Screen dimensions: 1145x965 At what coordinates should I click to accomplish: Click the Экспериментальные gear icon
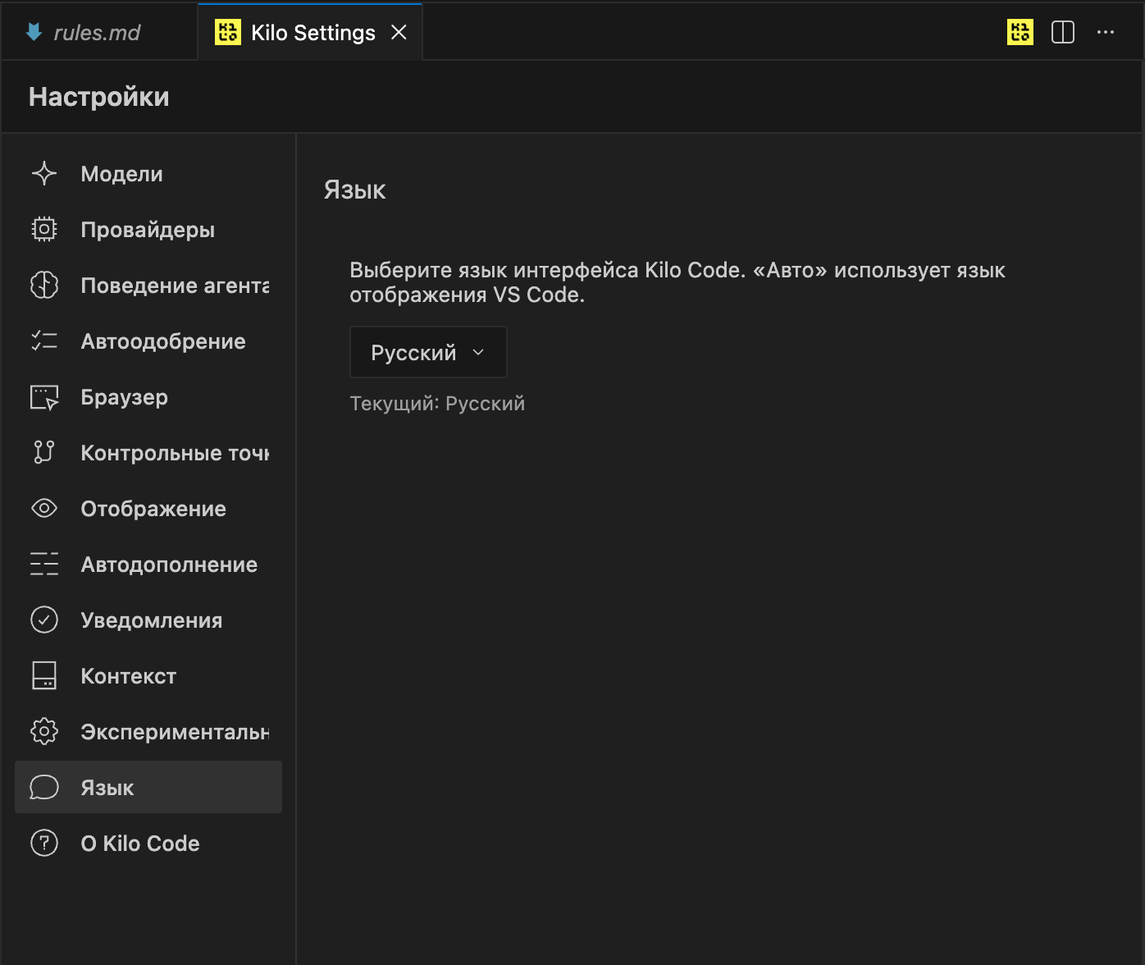44,731
